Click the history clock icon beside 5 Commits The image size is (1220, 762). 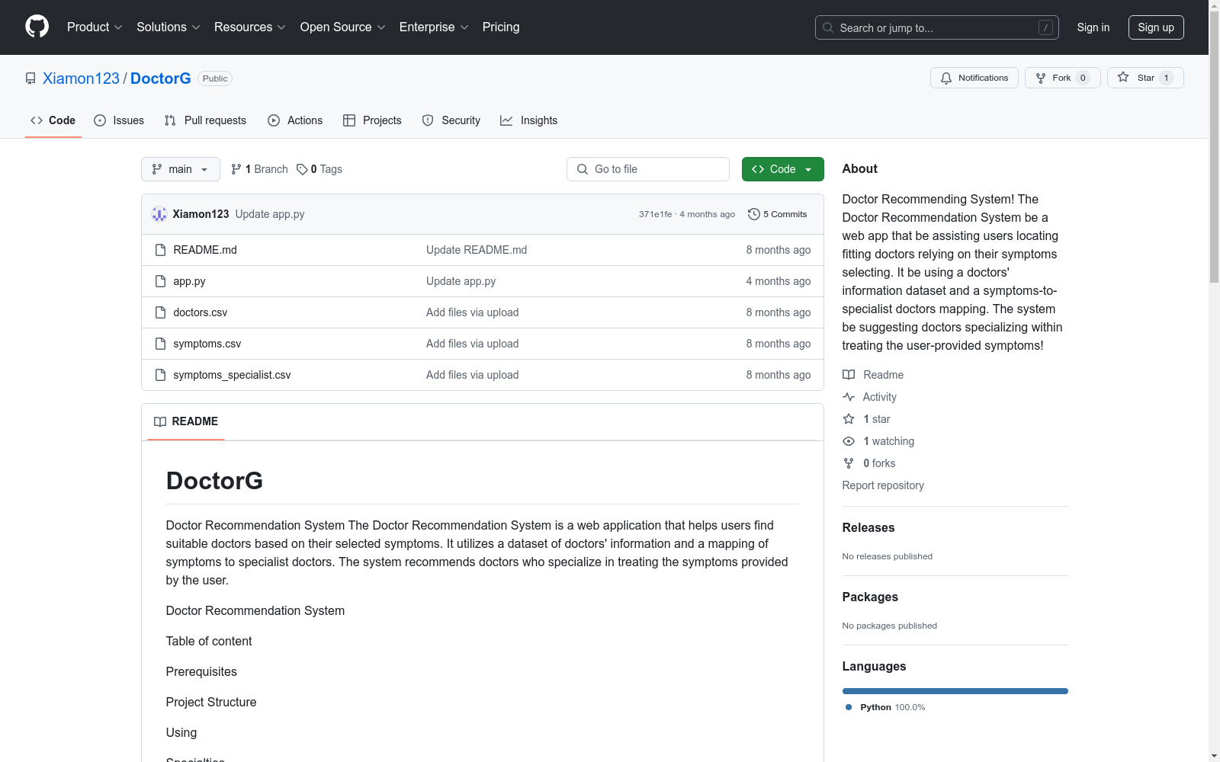tap(754, 214)
